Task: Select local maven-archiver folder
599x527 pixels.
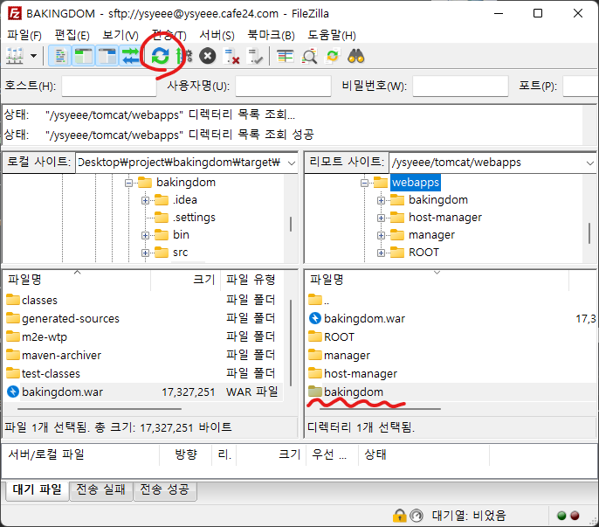Action: (x=61, y=356)
